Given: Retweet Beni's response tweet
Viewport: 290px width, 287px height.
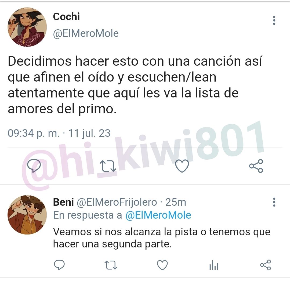Looking at the screenshot, I should (x=111, y=265).
